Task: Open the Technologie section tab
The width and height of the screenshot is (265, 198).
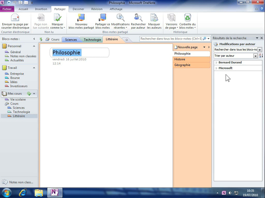Action: [92, 40]
